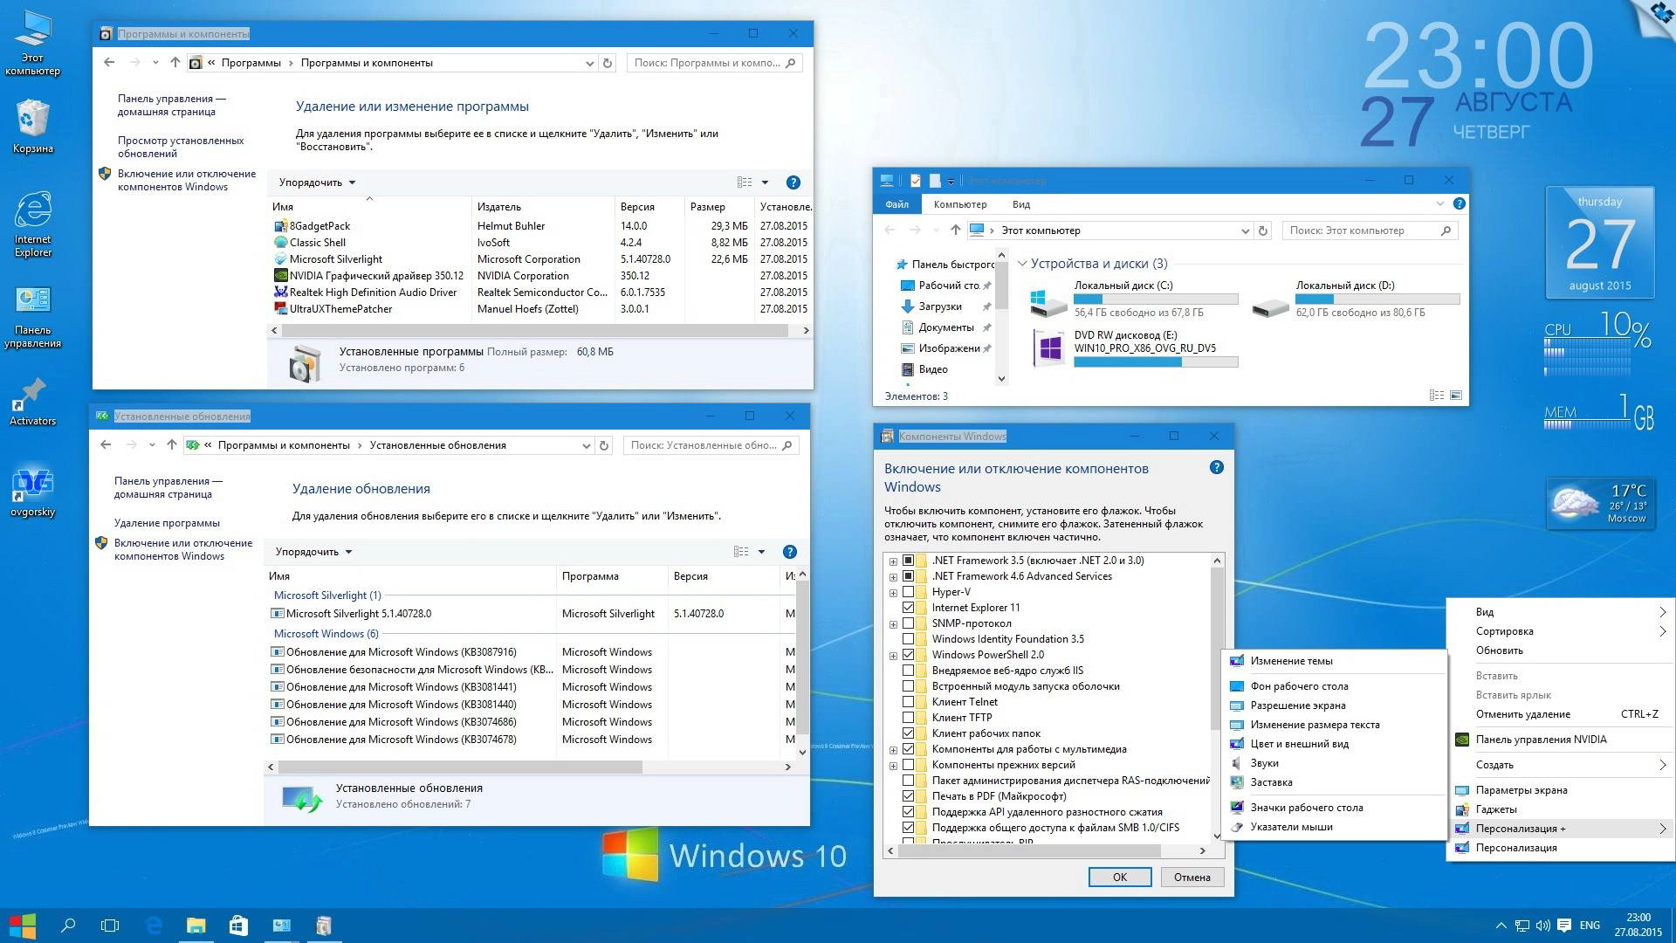Open address history dropdown in Этот компьютер

tap(1245, 231)
